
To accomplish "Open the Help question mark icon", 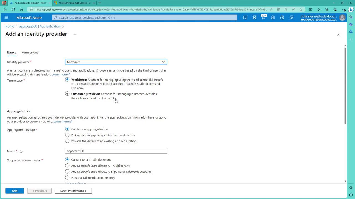I will [282, 17].
